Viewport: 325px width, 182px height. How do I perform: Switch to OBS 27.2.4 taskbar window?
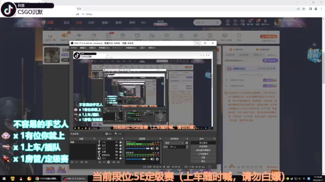coord(74,179)
